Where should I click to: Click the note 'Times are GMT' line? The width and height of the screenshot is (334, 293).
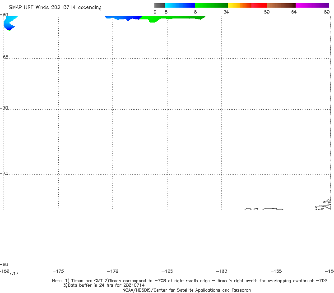click(x=190, y=281)
